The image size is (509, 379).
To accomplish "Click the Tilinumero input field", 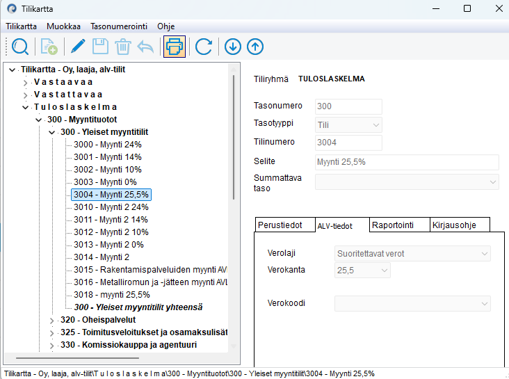I will click(348, 143).
